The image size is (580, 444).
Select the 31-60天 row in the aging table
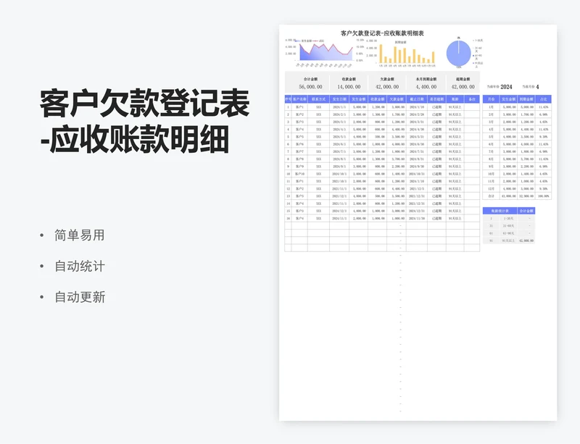[509, 226]
